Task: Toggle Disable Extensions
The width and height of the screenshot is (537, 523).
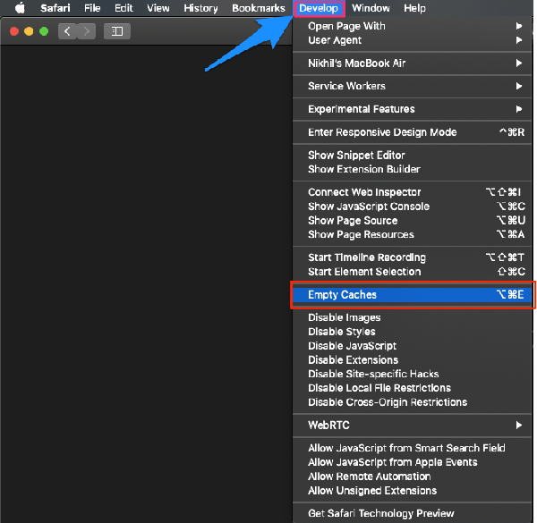Action: click(x=413, y=360)
